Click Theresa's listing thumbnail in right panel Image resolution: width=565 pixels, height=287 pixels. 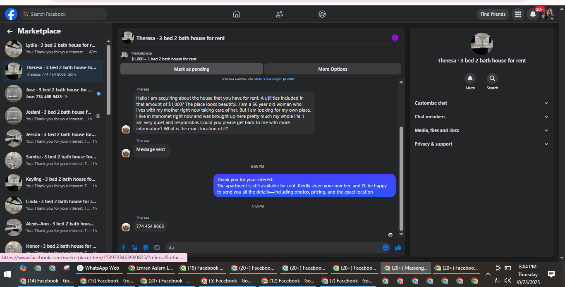click(x=481, y=44)
